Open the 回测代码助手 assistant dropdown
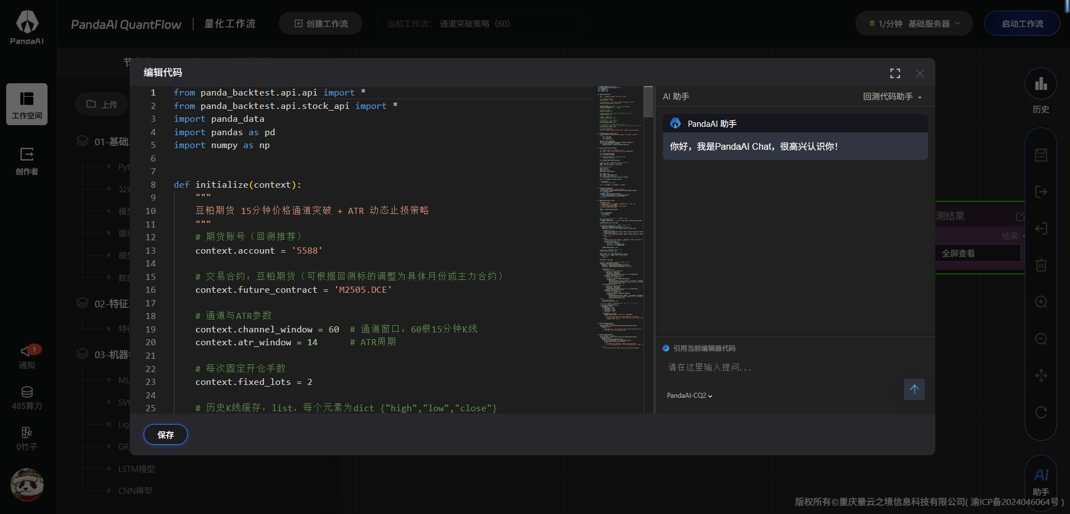The image size is (1070, 514). pyautogui.click(x=892, y=97)
